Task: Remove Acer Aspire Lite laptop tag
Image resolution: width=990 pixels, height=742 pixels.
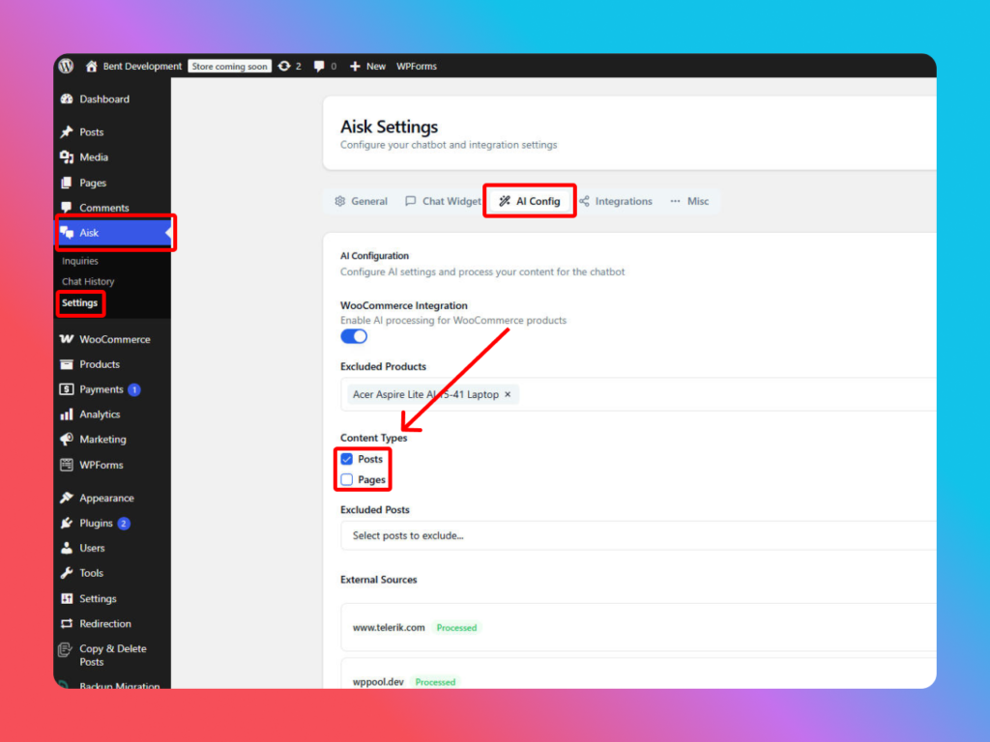Action: coord(508,394)
